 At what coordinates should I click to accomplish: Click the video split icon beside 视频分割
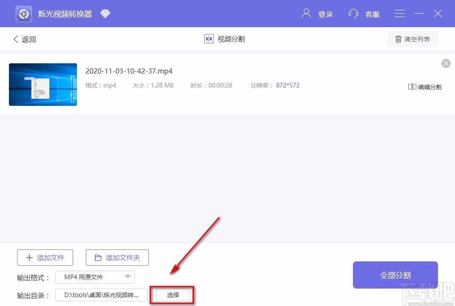208,38
